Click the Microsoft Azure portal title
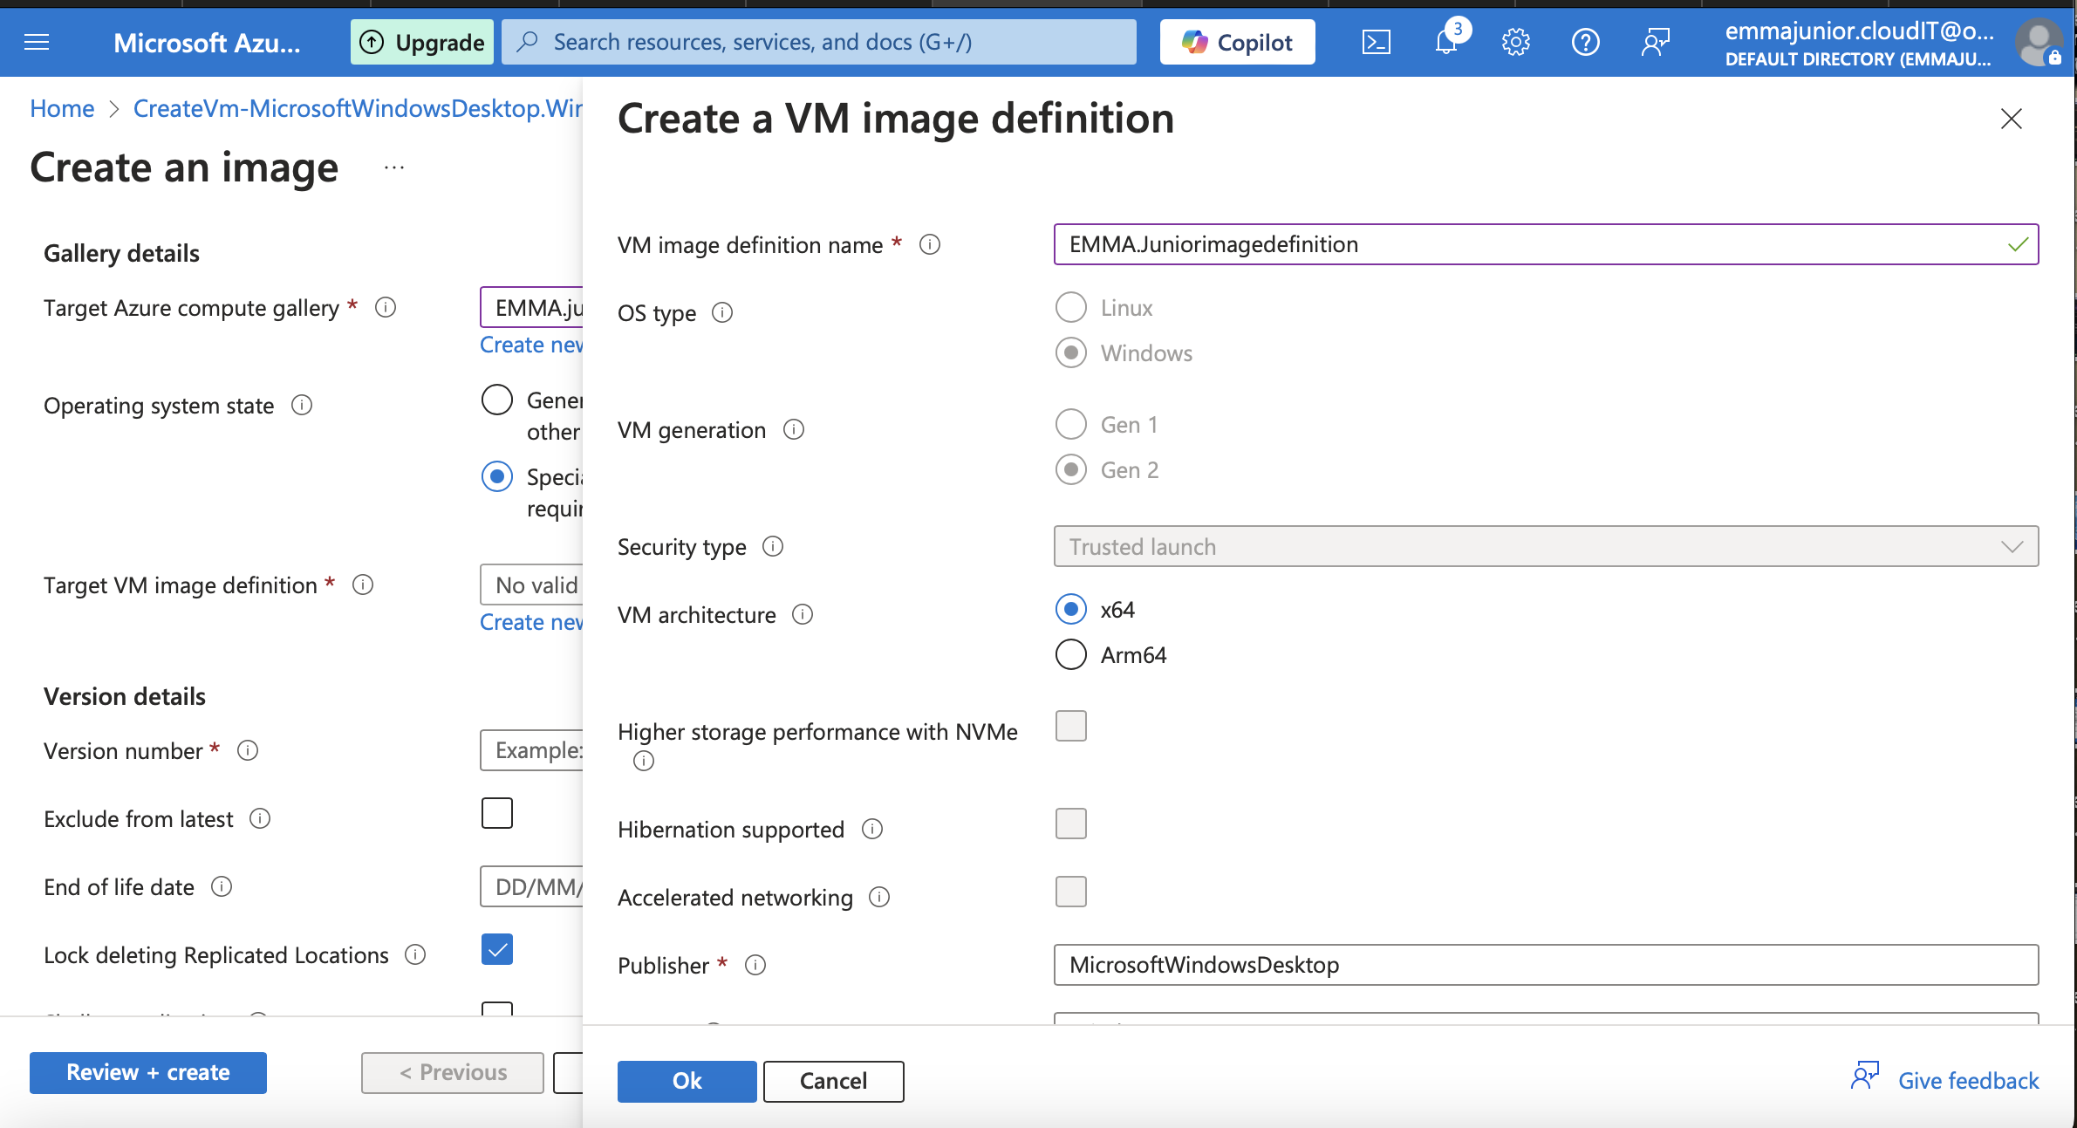Image resolution: width=2077 pixels, height=1128 pixels. point(207,42)
